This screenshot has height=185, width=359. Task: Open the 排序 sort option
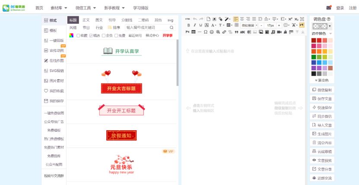[x=114, y=28]
